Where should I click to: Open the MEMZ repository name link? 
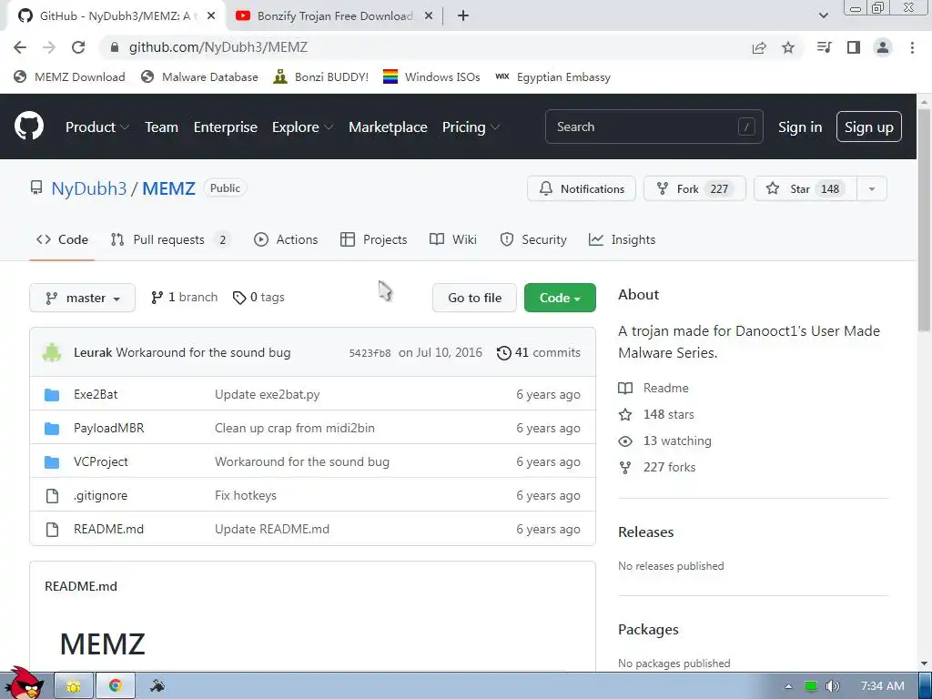pos(168,188)
